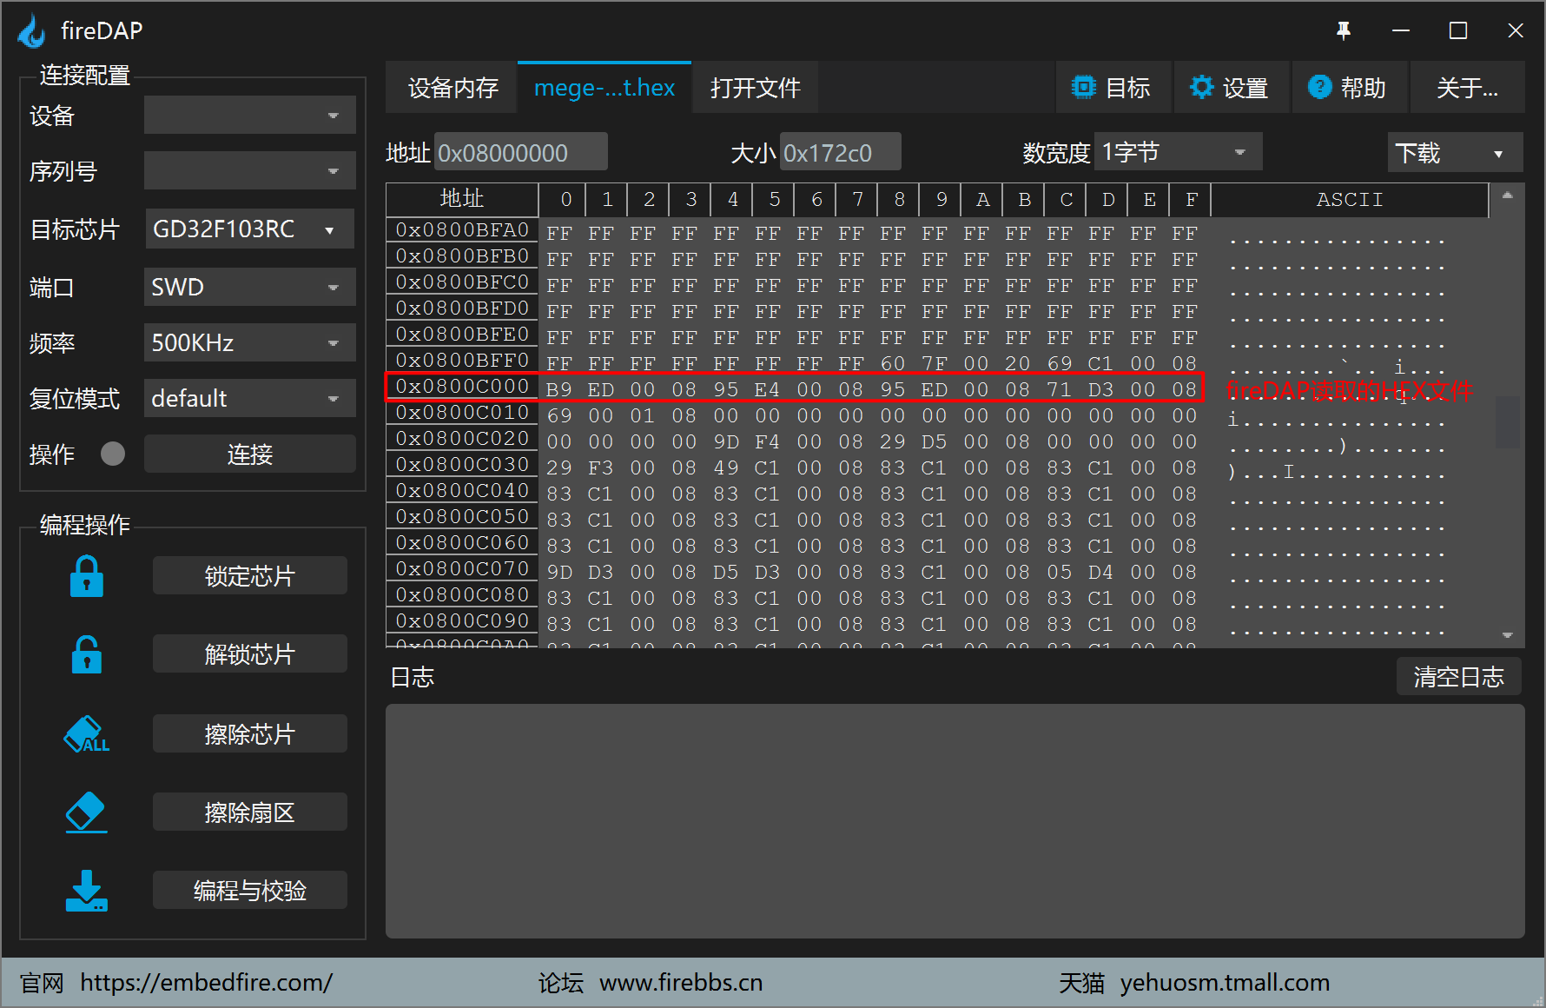
Task: Click the 连接 connect button
Action: click(x=250, y=454)
